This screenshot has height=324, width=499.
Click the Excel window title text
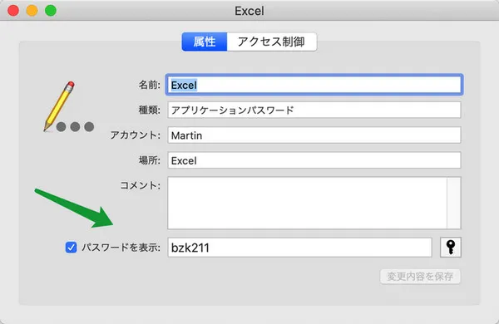click(249, 11)
